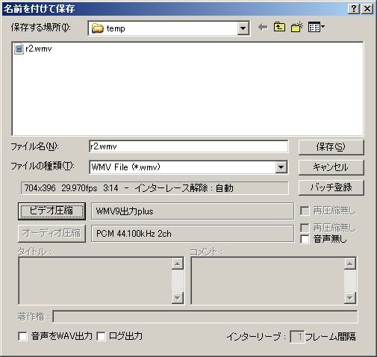Click the temp folder icon in location box
This screenshot has height=357, width=377.
pos(97,28)
